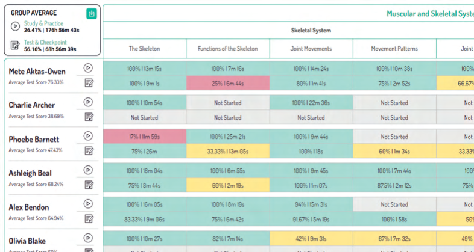This screenshot has height=252, width=474.
Task: Click the download icon in Group Average
Action: click(x=92, y=14)
